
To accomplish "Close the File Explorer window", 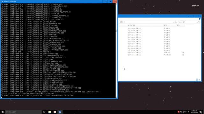I will tap(199, 16).
